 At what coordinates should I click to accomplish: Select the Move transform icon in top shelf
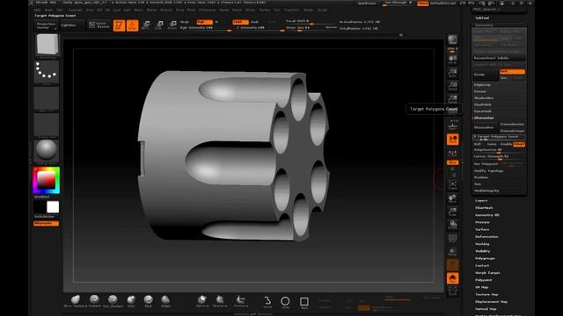(x=146, y=25)
